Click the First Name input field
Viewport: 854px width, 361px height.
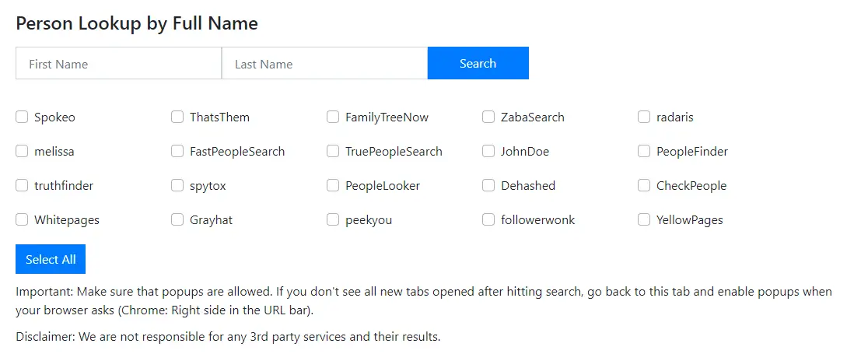118,64
